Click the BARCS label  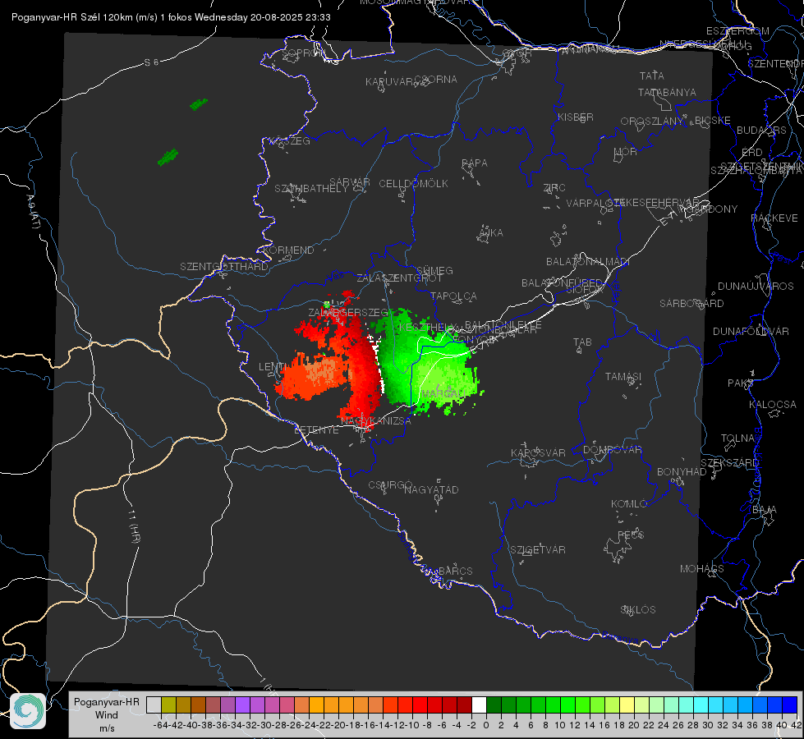pyautogui.click(x=455, y=571)
